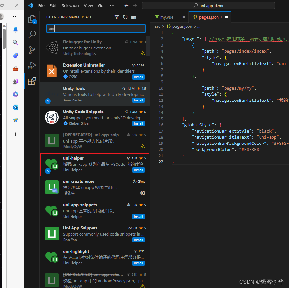Click the uni-app-demo command center search
Screen dimensions: 289x288
pos(208,6)
